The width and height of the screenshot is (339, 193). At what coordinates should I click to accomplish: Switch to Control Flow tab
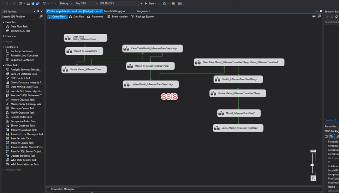coord(57,17)
